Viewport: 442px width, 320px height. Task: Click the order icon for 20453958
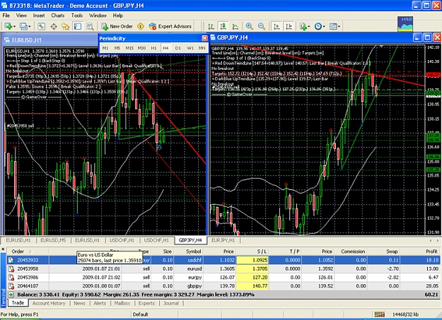(11, 268)
